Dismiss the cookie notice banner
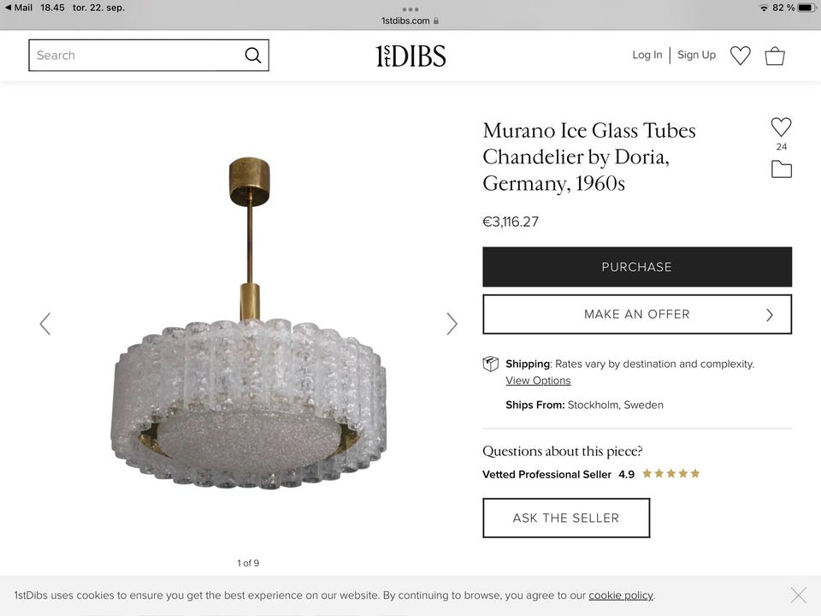This screenshot has height=616, width=821. tap(798, 595)
